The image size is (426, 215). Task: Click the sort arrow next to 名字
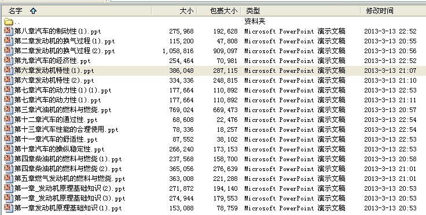[x=33, y=11]
